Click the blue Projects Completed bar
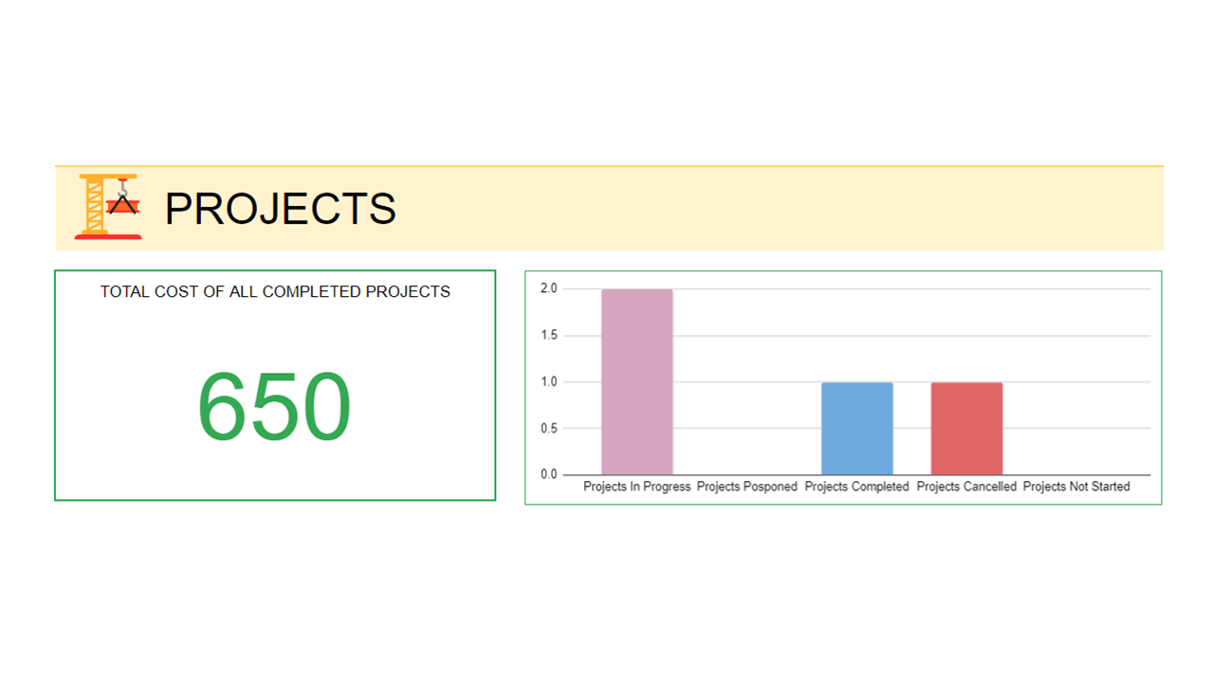1214x683 pixels. tap(857, 429)
